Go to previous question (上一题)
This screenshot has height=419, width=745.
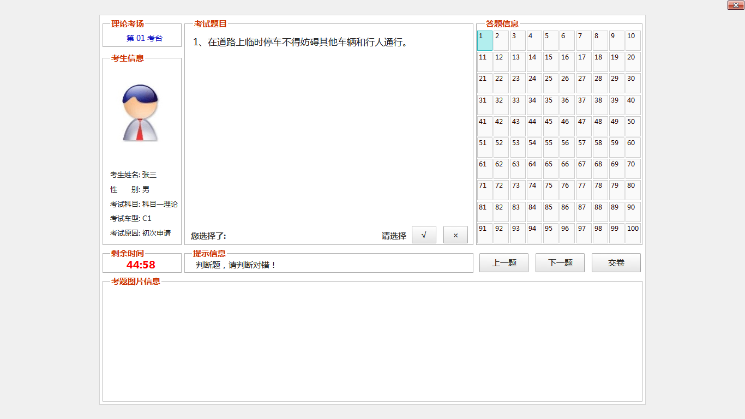(x=504, y=263)
